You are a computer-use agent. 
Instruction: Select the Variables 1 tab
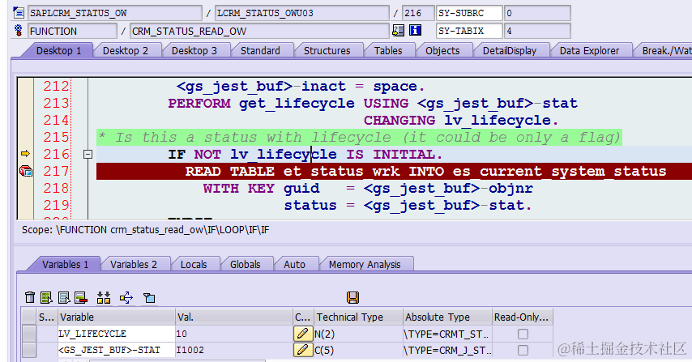[x=65, y=265]
